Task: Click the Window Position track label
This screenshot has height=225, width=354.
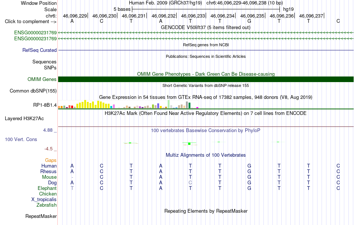Action: pos(39,3)
